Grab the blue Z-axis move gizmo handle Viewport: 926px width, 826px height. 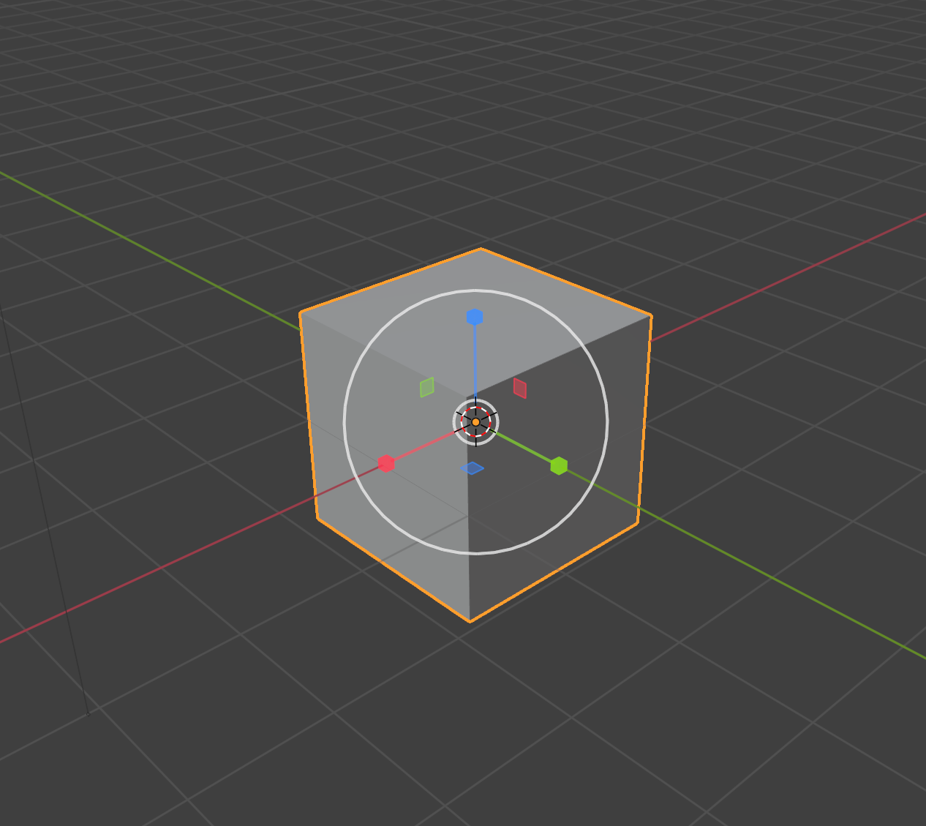point(475,317)
